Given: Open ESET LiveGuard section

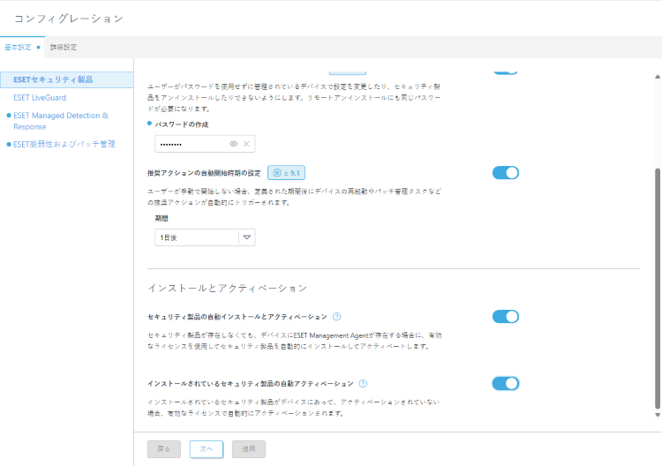Looking at the screenshot, I should 41,97.
